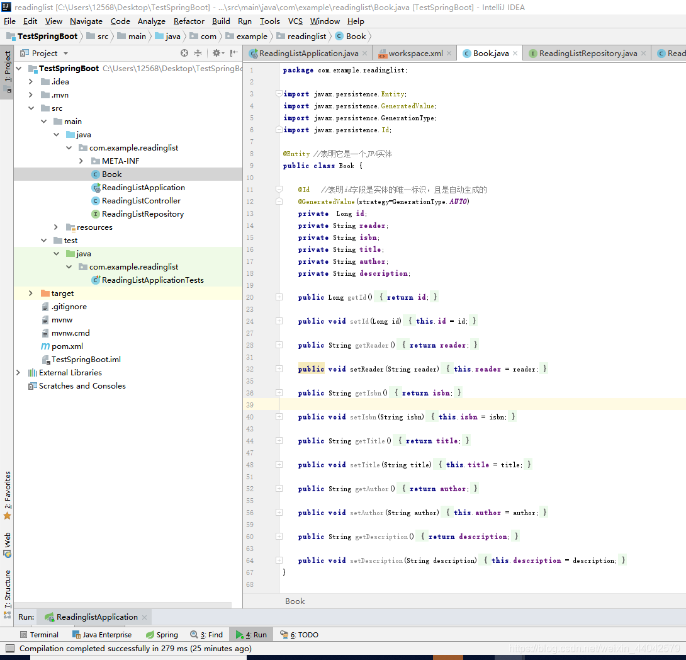Place cursor on empty line 39
The width and height of the screenshot is (686, 660).
481,405
